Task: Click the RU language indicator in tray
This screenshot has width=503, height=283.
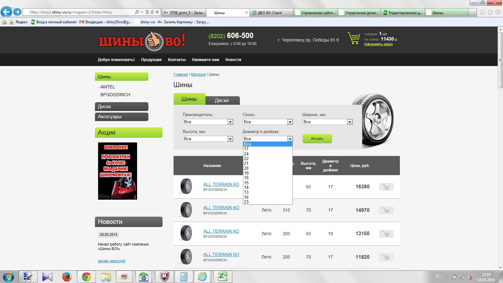Action: [438, 276]
